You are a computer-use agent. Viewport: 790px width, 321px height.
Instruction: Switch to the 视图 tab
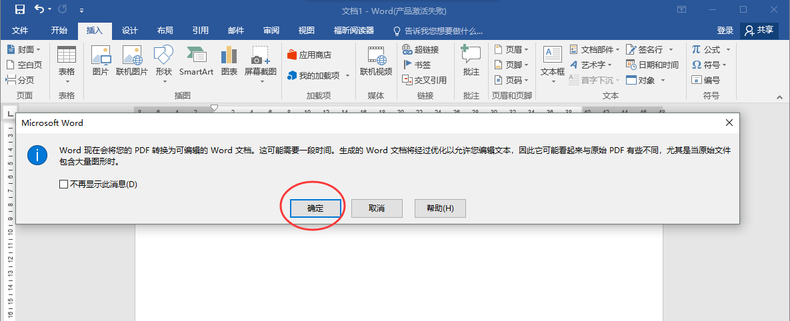point(306,30)
